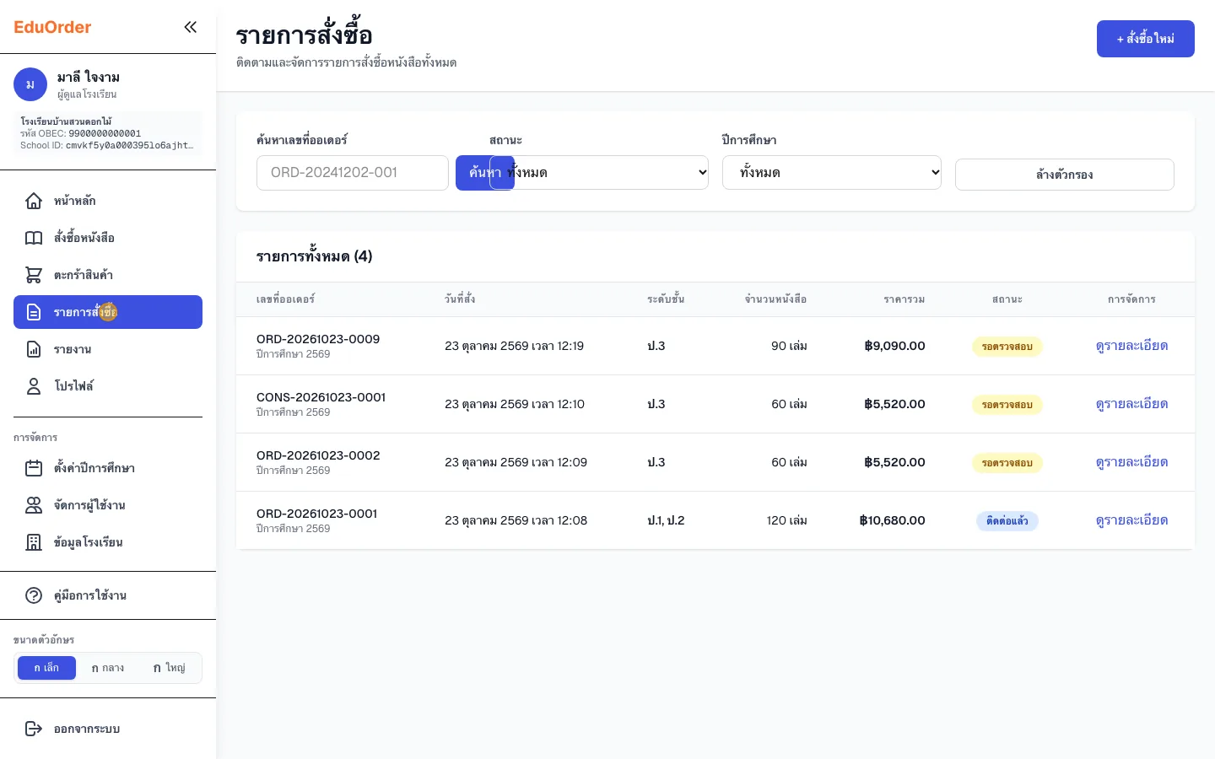Select large font size ใหญ่

click(169, 668)
